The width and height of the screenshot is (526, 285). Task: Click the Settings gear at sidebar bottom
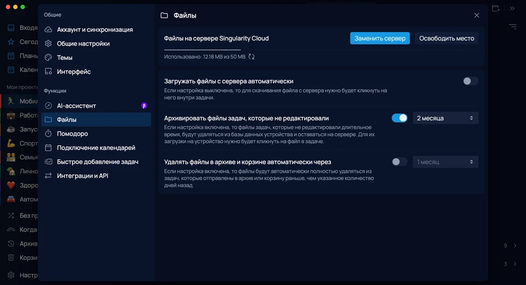coord(11,275)
